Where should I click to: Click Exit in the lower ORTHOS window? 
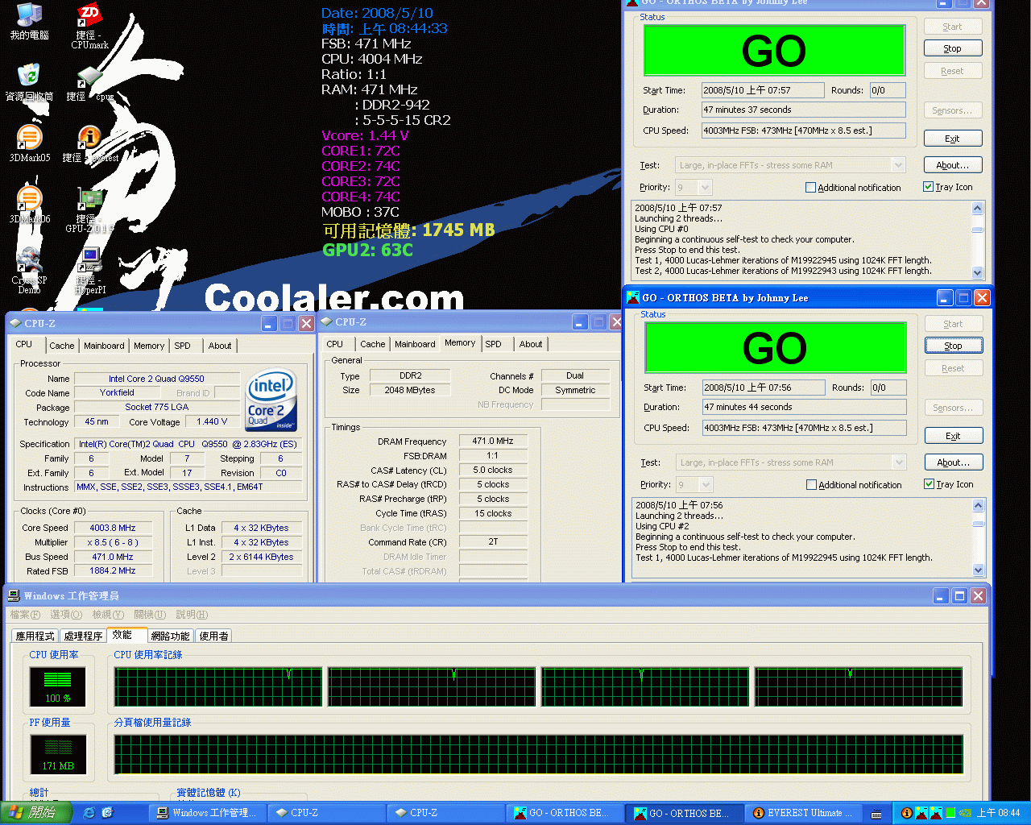coord(953,436)
